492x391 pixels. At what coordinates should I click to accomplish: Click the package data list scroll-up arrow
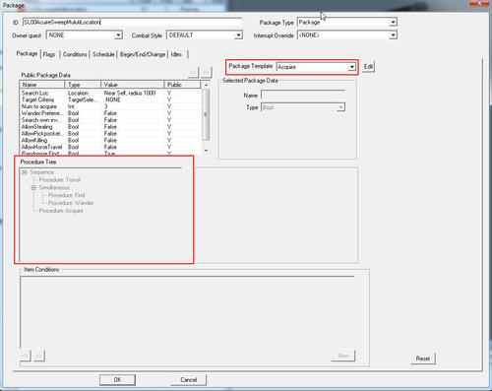[206, 85]
